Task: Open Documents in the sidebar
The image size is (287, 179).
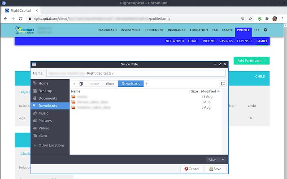Action: (50, 98)
